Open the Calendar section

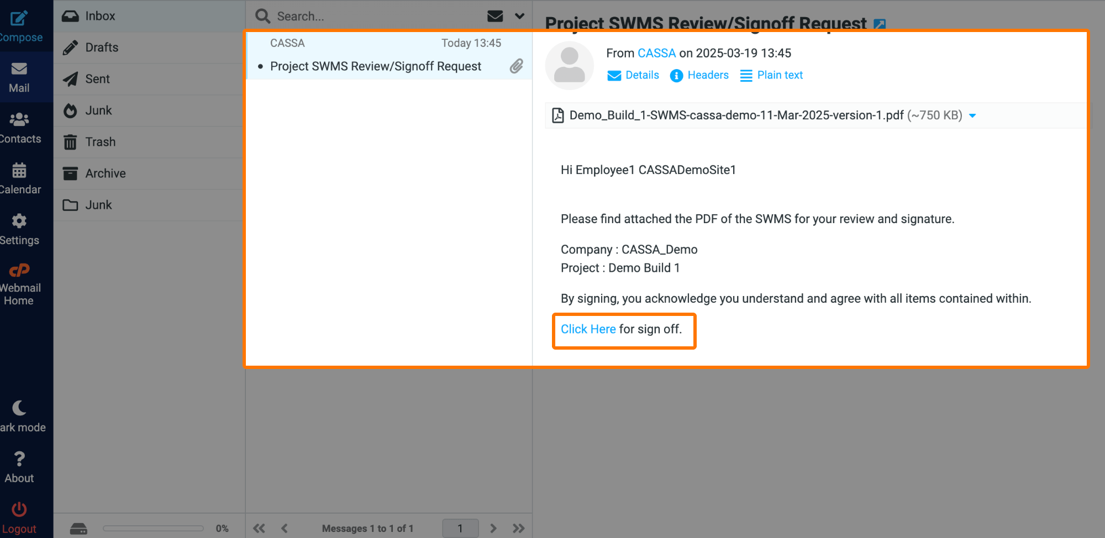tap(20, 179)
